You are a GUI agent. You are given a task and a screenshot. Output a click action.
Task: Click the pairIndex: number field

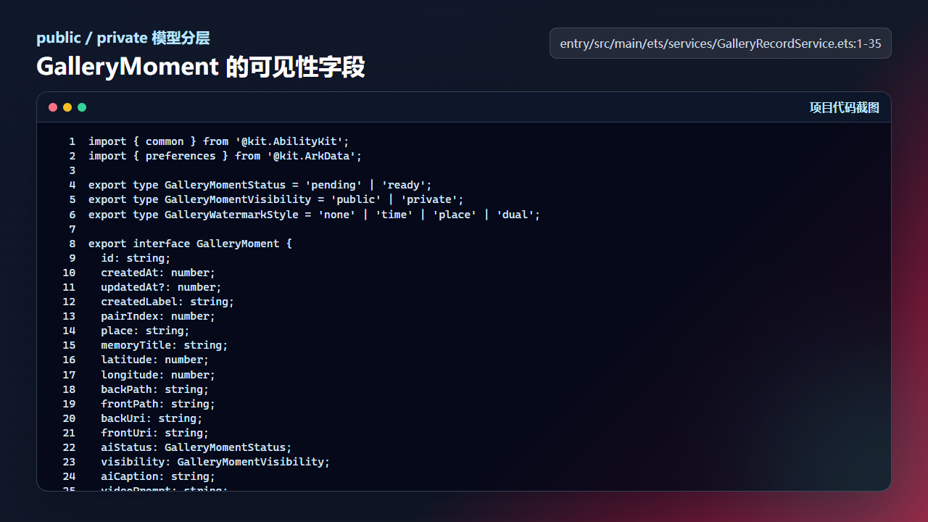point(158,316)
